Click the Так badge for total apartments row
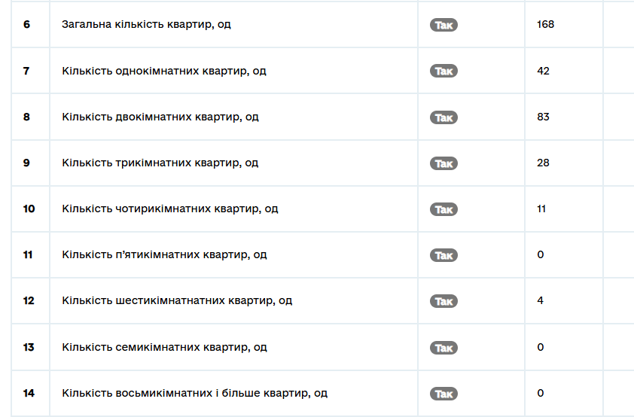 pos(443,25)
